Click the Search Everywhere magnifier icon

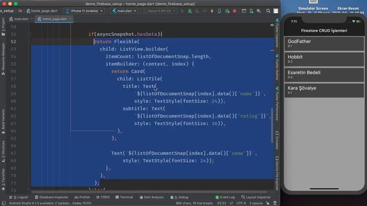pyautogui.click(x=268, y=11)
